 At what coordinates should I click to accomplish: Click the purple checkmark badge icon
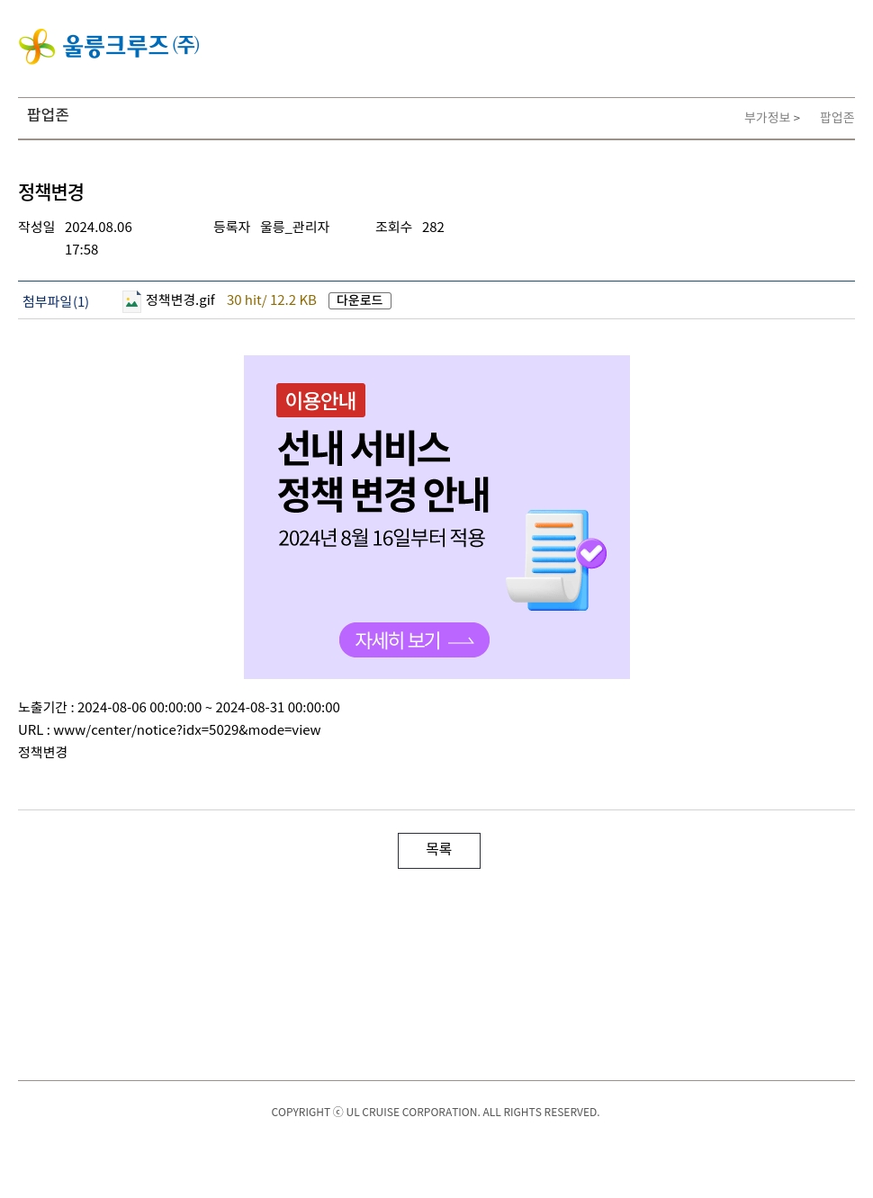coord(591,553)
